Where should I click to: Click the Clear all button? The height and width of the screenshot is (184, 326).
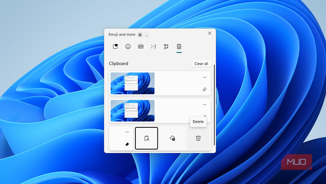tap(201, 64)
